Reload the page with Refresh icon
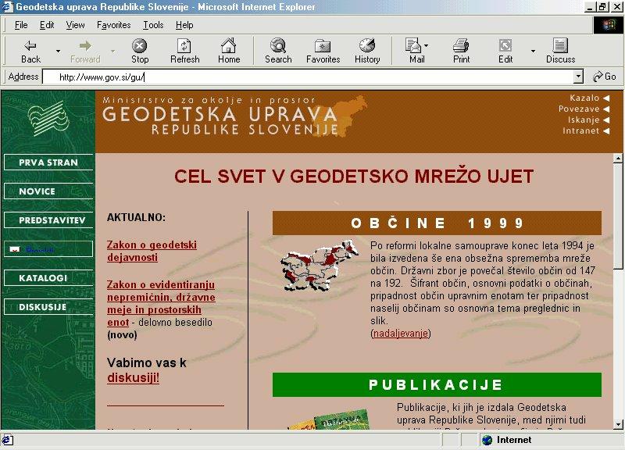625x450 pixels. pos(184,45)
